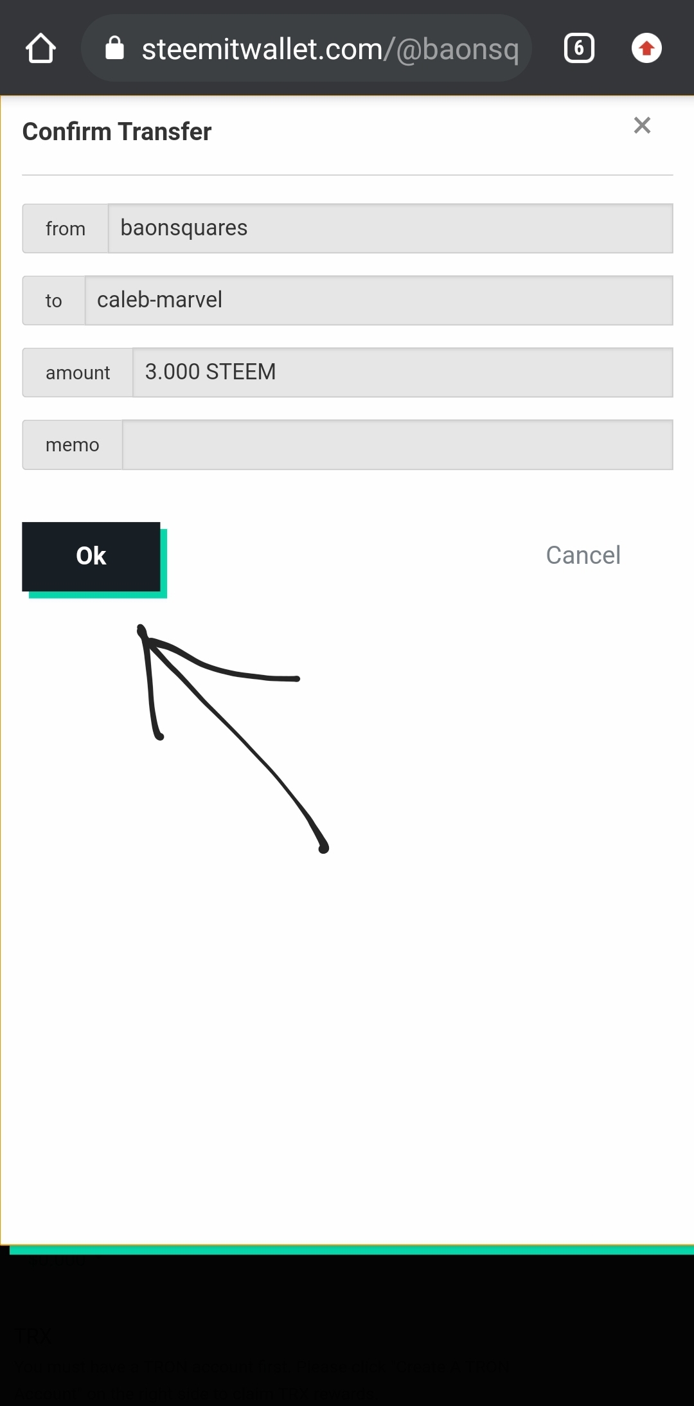Click the red update arrow icon
694x1406 pixels.
(646, 48)
